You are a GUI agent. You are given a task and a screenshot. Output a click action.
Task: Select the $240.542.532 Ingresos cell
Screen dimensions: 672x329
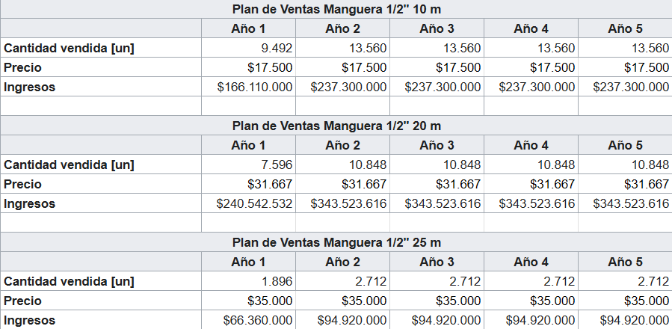[249, 203]
